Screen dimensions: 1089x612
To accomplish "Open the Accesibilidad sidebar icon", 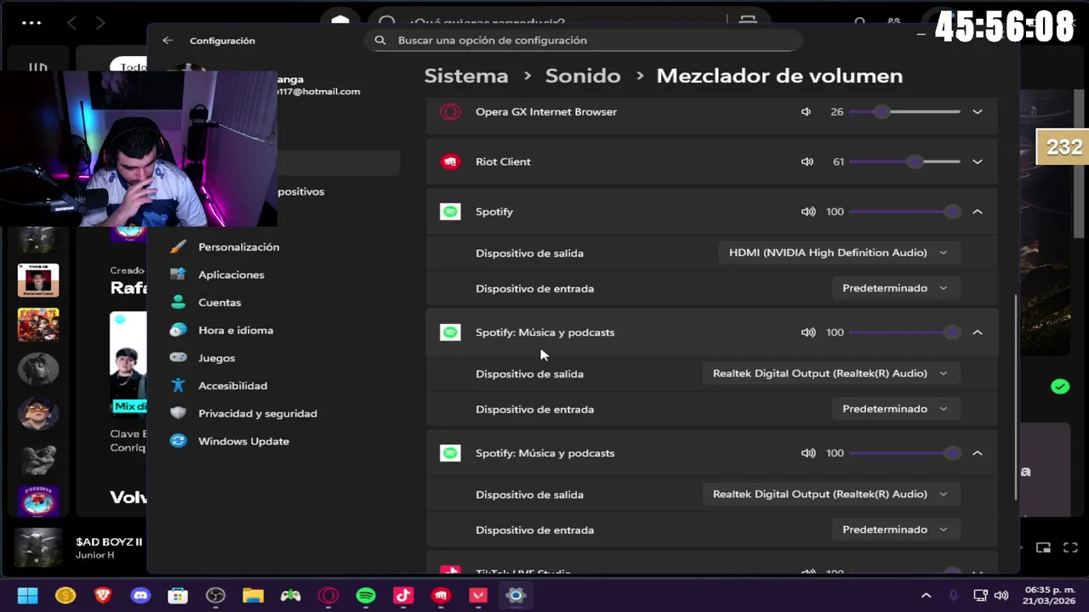I will click(178, 385).
